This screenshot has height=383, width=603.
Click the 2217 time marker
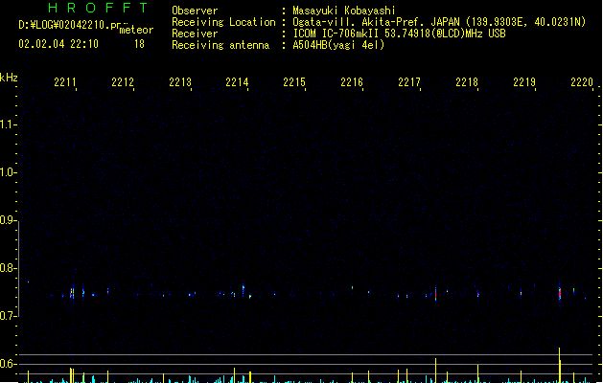pos(409,82)
